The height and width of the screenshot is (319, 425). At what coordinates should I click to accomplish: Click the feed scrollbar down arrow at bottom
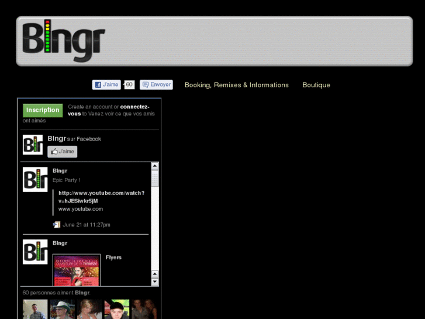click(155, 282)
